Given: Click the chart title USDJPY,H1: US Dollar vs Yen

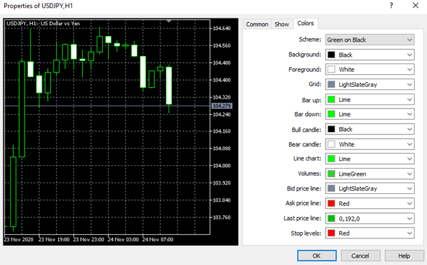Looking at the screenshot, I should [x=43, y=24].
